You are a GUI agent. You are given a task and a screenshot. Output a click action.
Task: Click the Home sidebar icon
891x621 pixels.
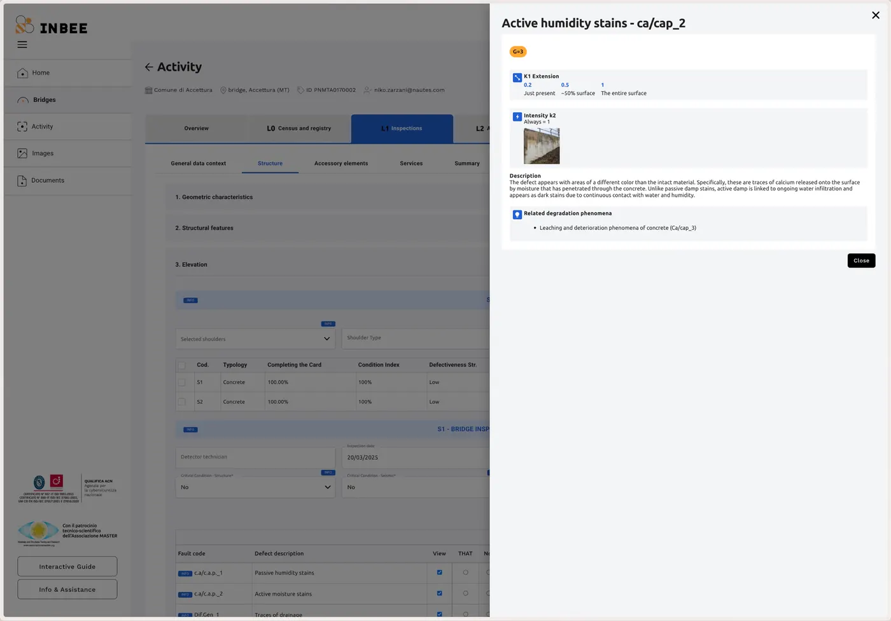23,73
